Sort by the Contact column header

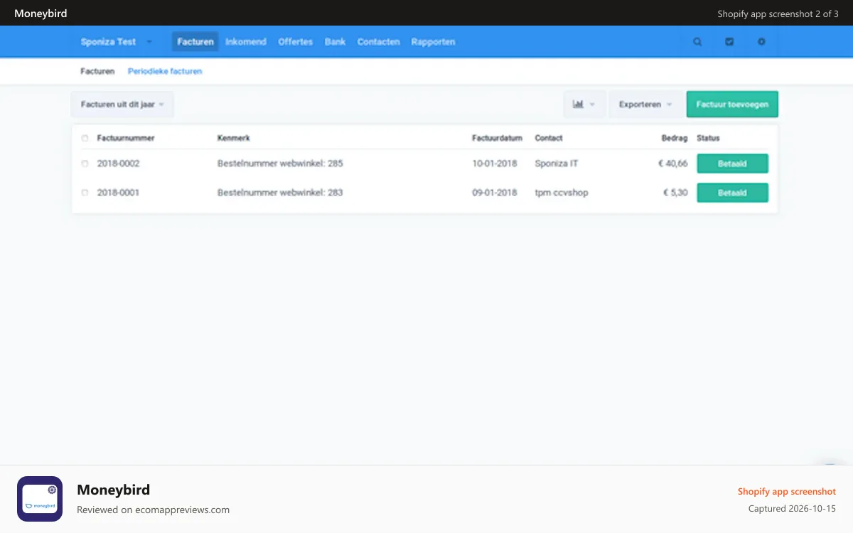549,139
